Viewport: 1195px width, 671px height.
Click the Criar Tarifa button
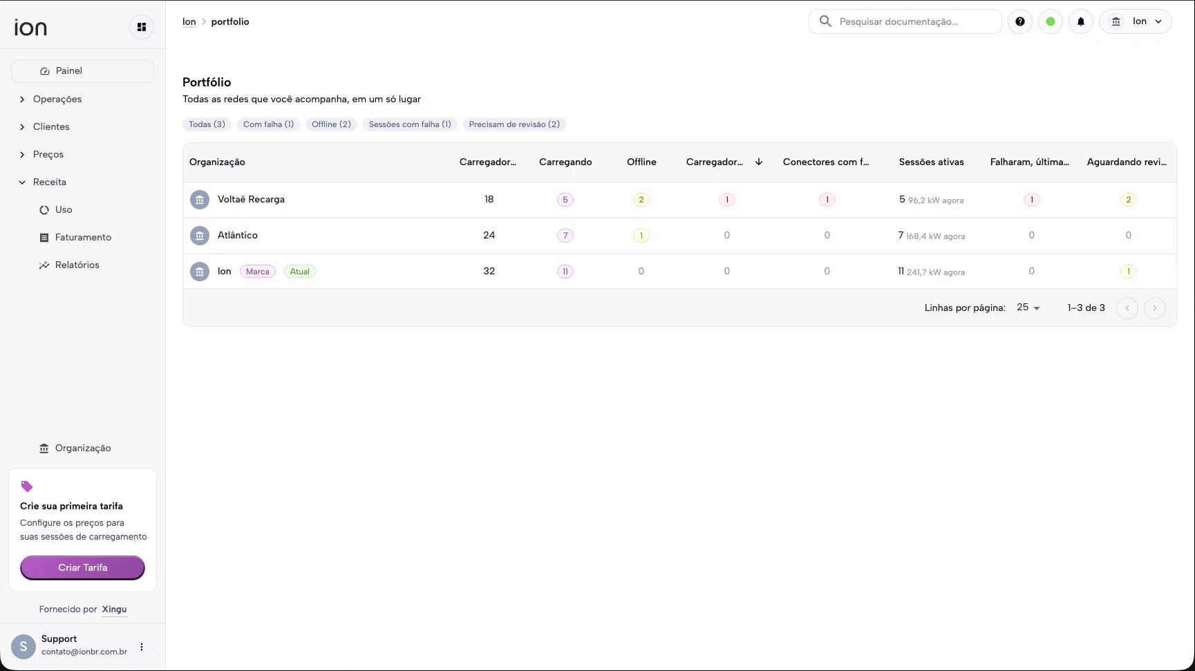pyautogui.click(x=82, y=567)
